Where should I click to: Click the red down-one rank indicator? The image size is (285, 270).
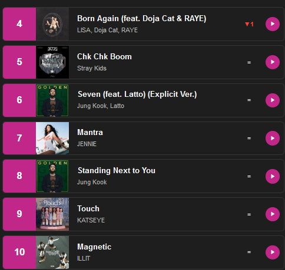tap(249, 24)
